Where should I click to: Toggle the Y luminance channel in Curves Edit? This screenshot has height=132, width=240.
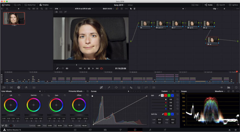coord(162,95)
